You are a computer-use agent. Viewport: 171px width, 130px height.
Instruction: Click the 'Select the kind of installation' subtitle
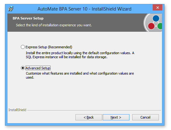tap(54, 25)
